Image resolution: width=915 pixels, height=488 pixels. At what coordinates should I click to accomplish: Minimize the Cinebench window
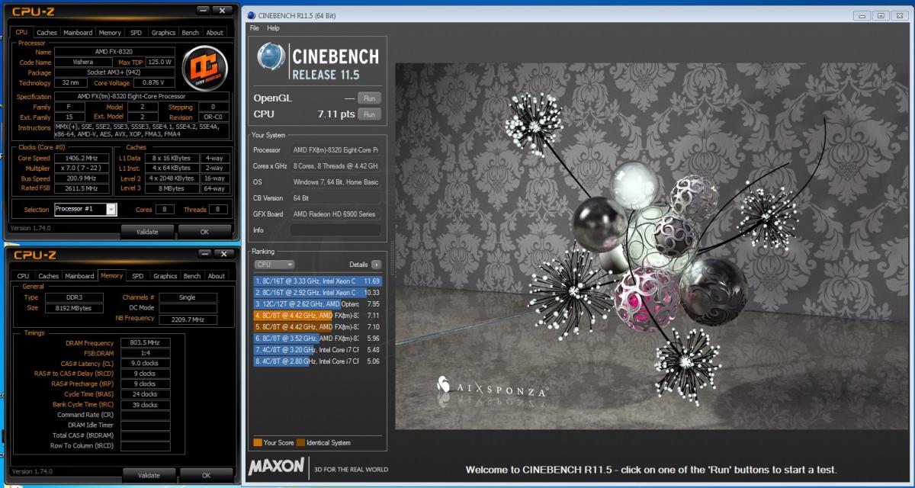(861, 14)
